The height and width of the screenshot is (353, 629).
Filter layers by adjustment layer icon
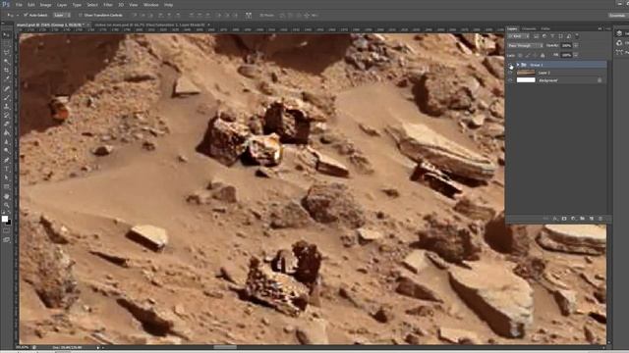[x=544, y=36]
